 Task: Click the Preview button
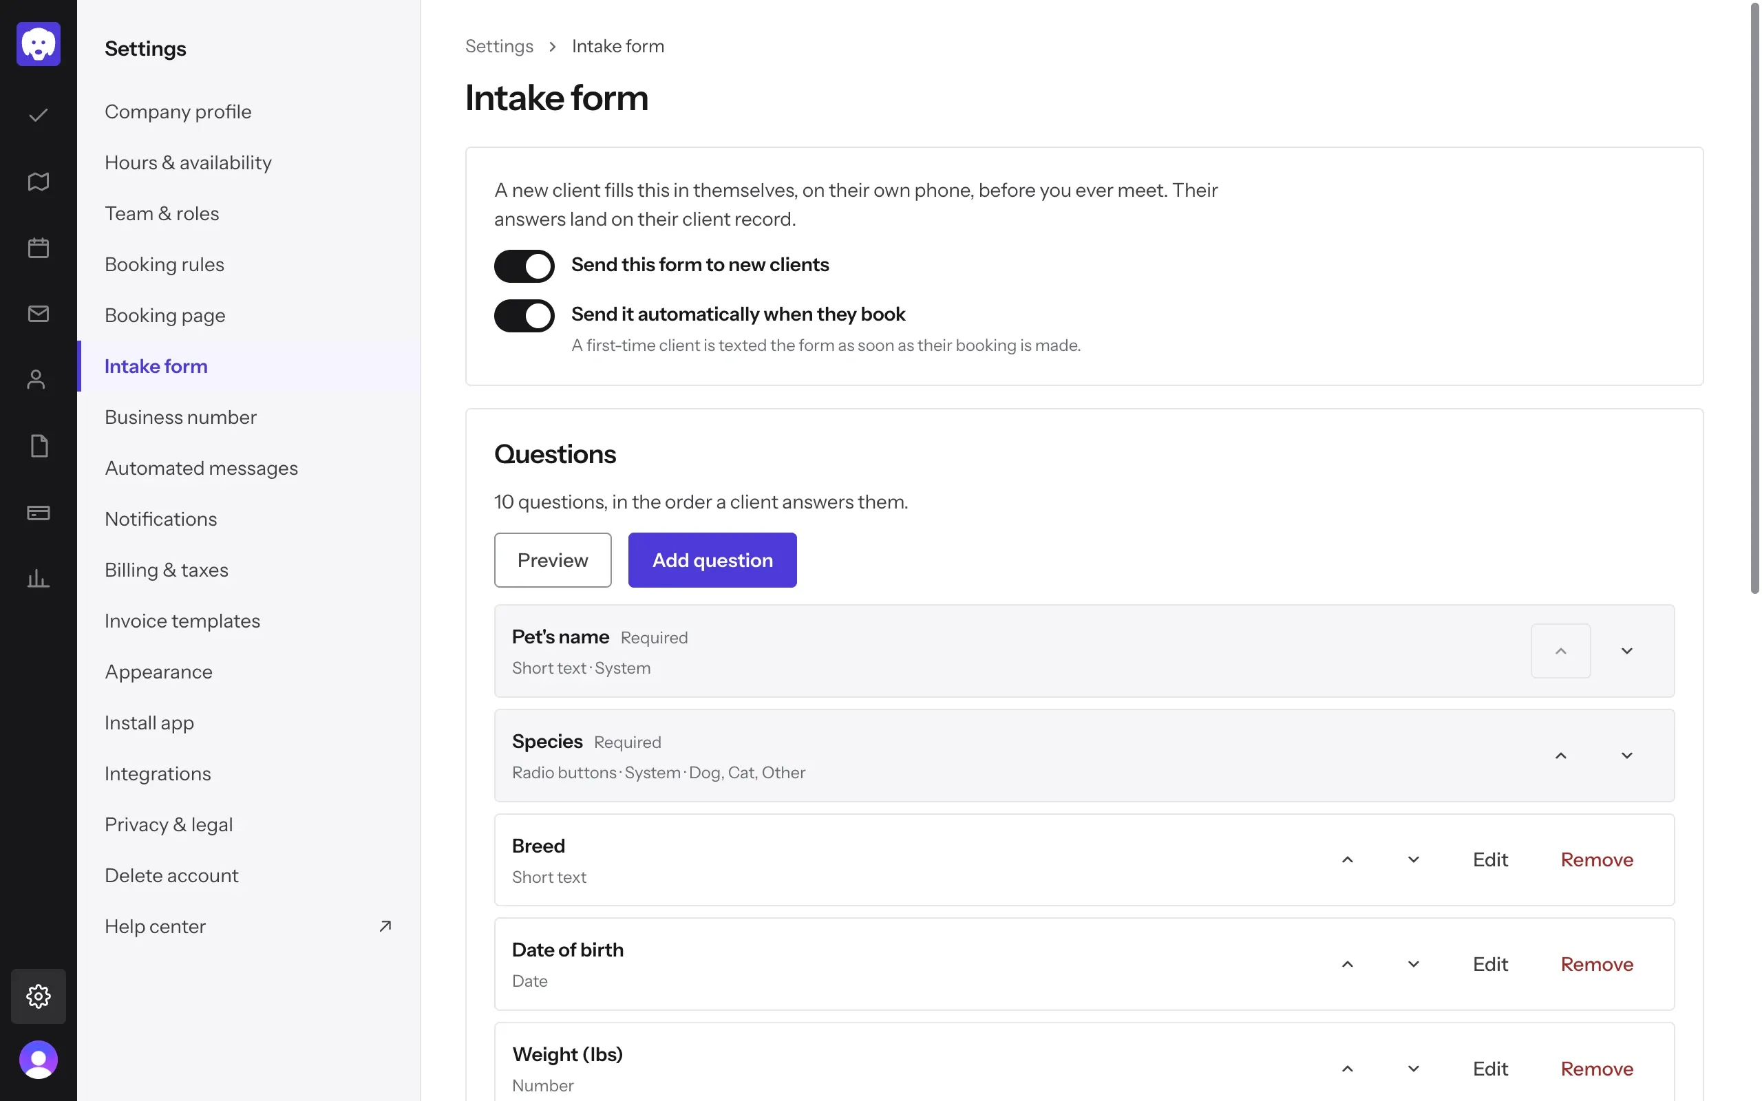[x=553, y=560]
